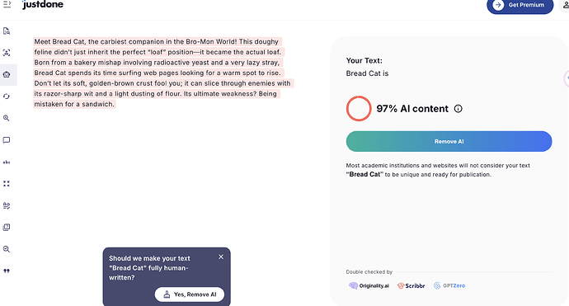Select the abc grammar checker icon
The image size is (569, 306).
point(7,162)
